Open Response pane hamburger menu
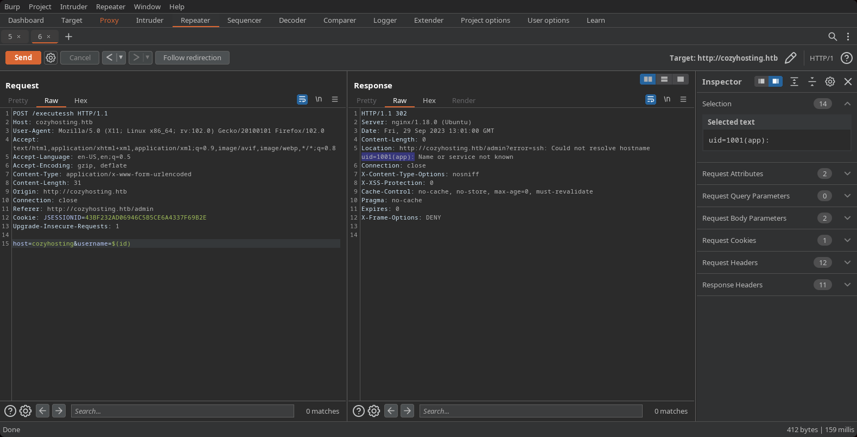 pos(683,99)
